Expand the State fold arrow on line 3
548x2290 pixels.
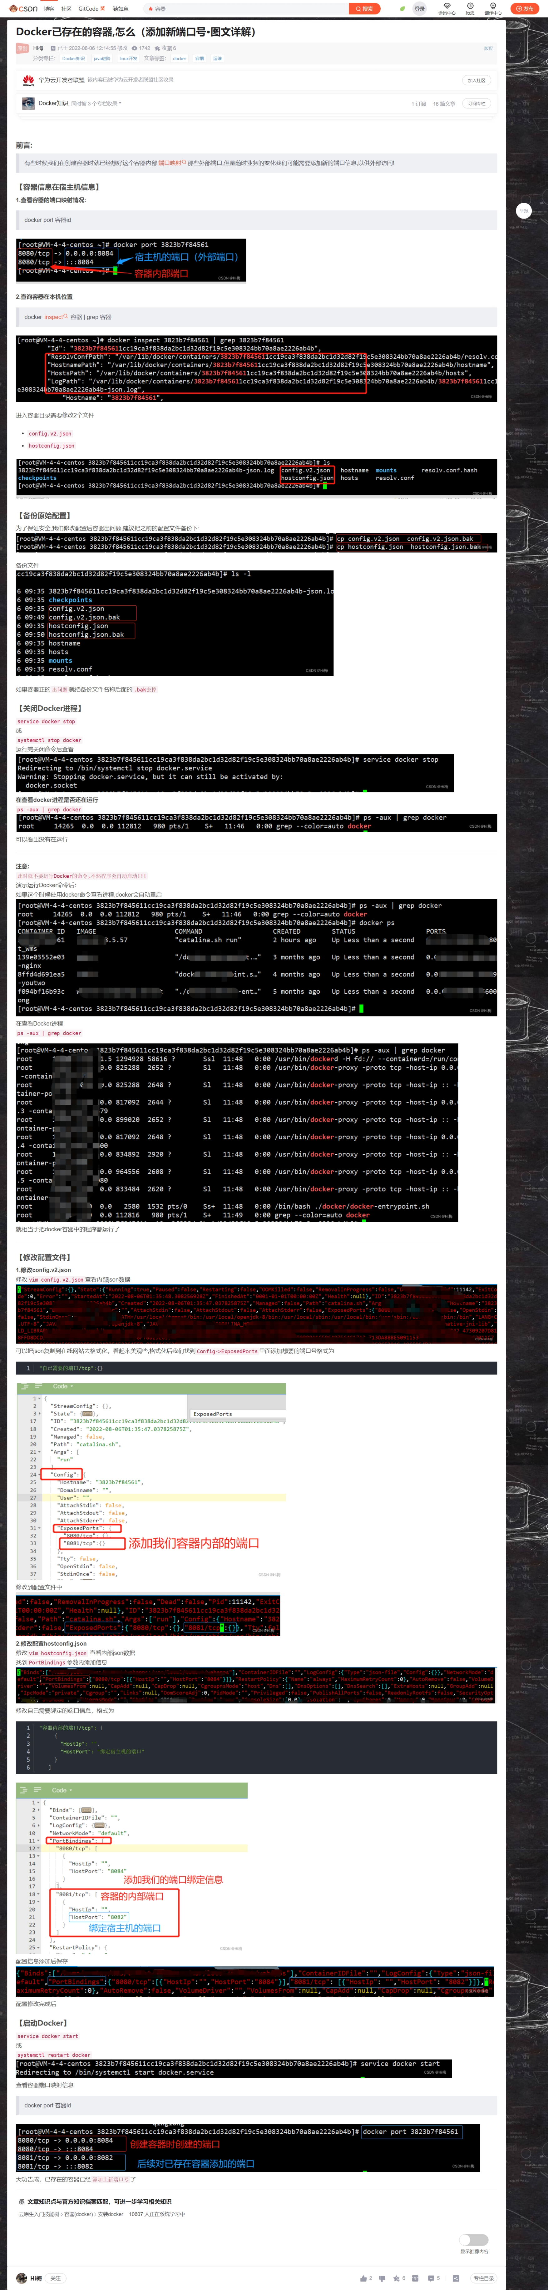coord(40,1414)
